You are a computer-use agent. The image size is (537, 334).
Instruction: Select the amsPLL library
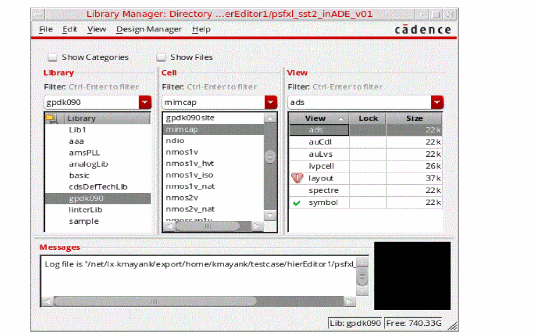pyautogui.click(x=98, y=153)
